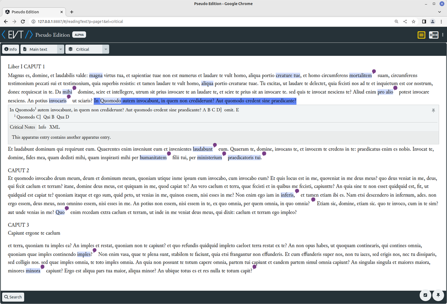Screen dimensions: 447x304
Task: Open note bubble after 'invocaris'
Action: (69, 96)
